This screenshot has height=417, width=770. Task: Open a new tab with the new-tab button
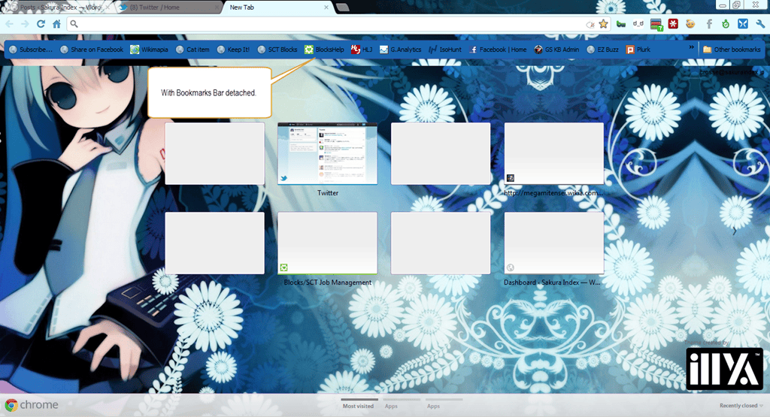tap(342, 8)
